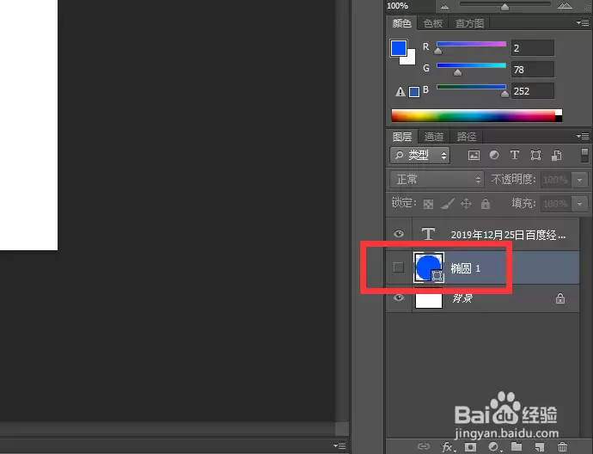Click the foreground blue color swatch
The height and width of the screenshot is (454, 593).
tap(399, 48)
